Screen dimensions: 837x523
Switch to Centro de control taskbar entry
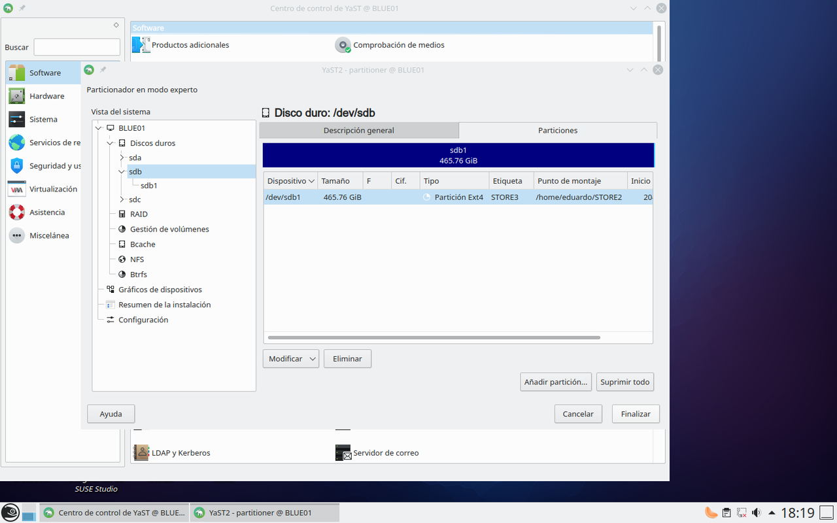(114, 513)
